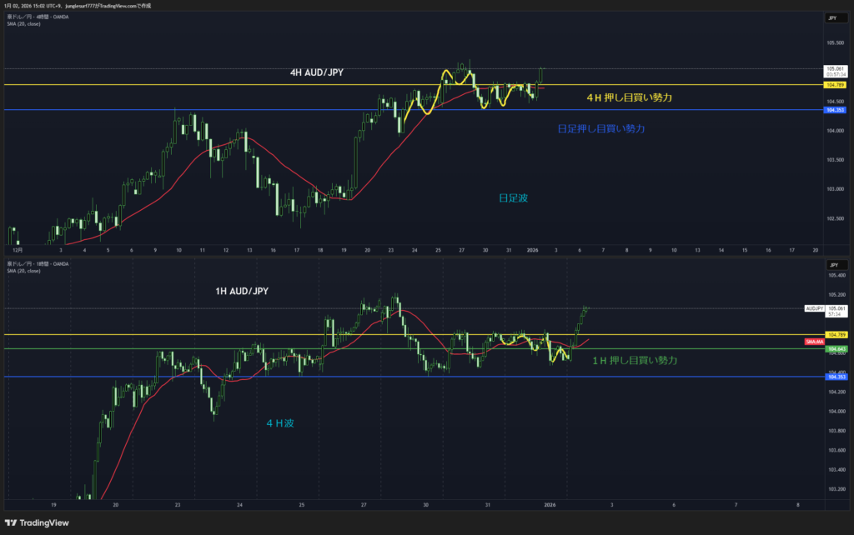
Task: Select the green '1H 押し目買い勢力' text label
Action: [634, 361]
